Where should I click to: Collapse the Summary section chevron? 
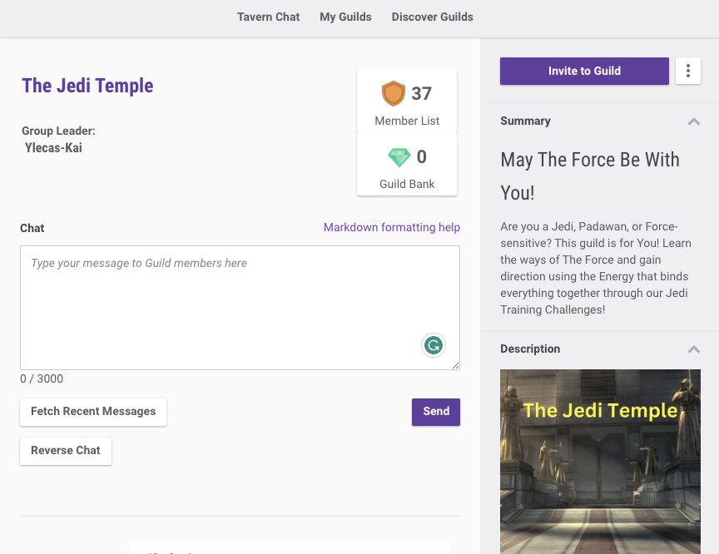[694, 121]
